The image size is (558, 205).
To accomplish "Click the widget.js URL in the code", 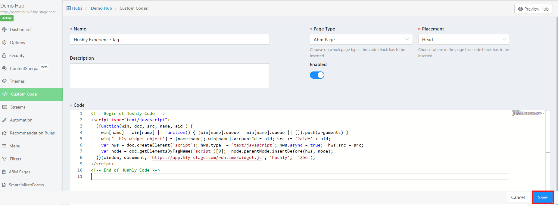I will [x=207, y=158].
